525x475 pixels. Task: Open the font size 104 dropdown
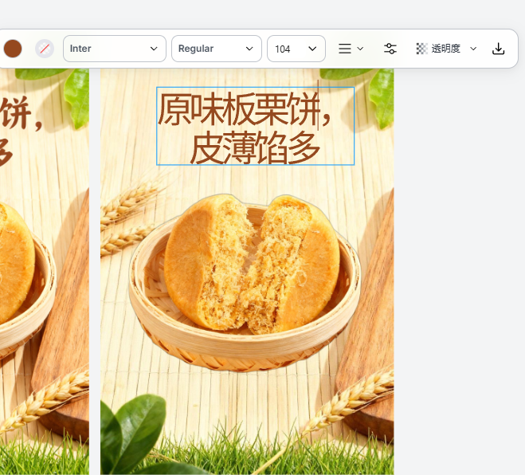[296, 49]
